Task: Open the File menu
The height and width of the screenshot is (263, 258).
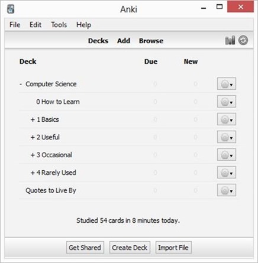Action: point(15,25)
